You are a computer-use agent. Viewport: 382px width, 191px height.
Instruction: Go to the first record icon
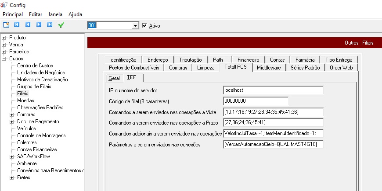tap(17, 25)
